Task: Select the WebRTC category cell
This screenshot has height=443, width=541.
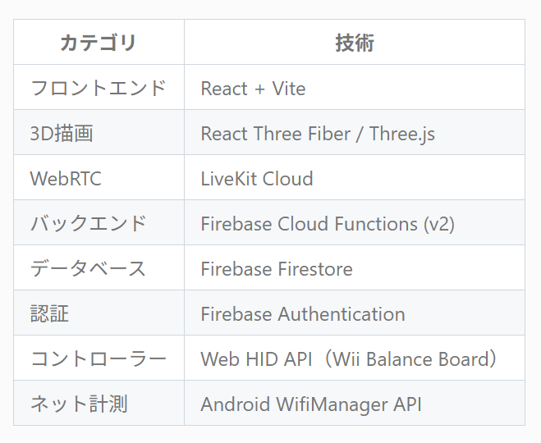Action: point(66,178)
